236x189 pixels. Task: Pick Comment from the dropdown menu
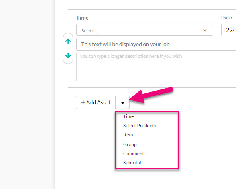(134, 154)
